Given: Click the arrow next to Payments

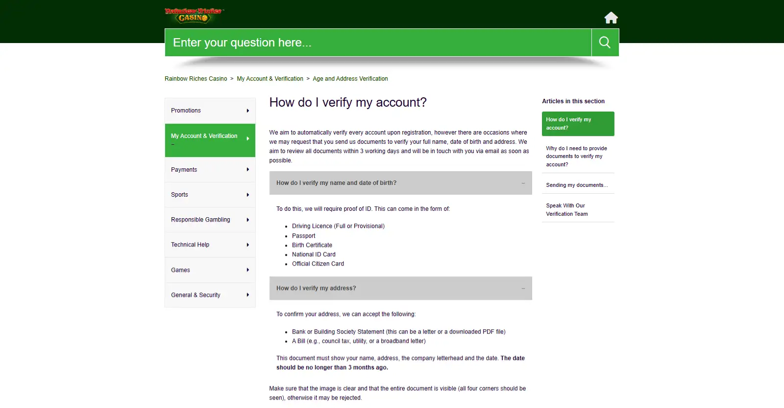Looking at the screenshot, I should click(248, 170).
